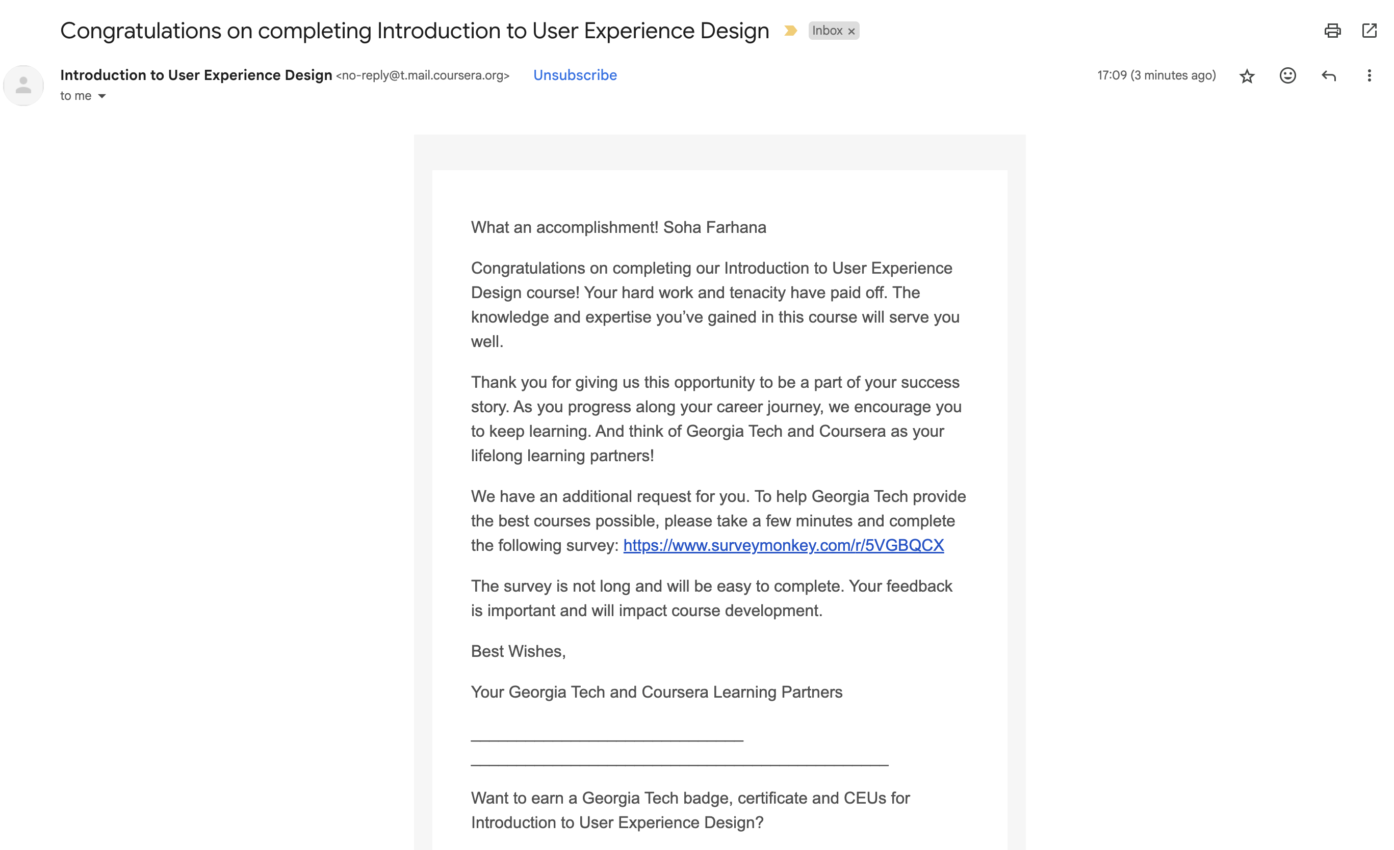
Task: Click the 'Want to earn a Georgia Tech badge' paragraph
Action: click(690, 810)
